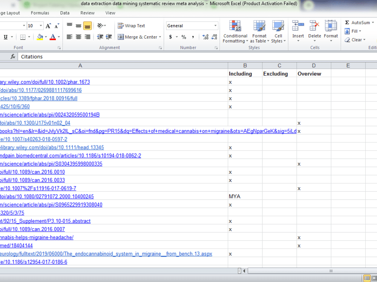377x282 pixels.
Task: Center text horizontally
Action: click(x=78, y=37)
